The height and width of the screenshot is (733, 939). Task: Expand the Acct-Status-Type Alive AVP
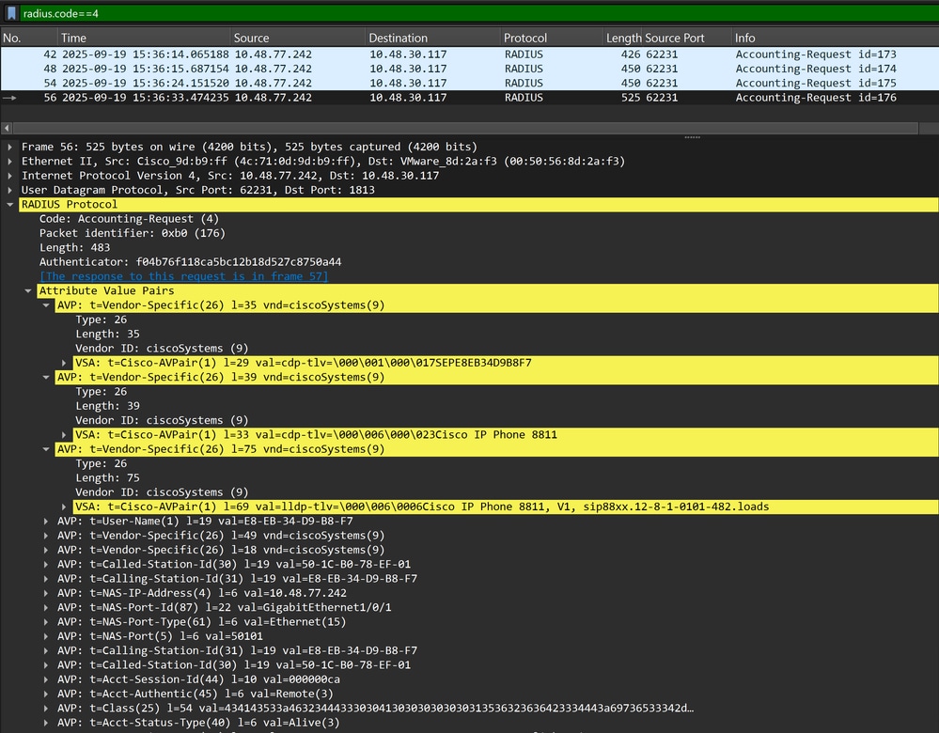click(x=46, y=723)
